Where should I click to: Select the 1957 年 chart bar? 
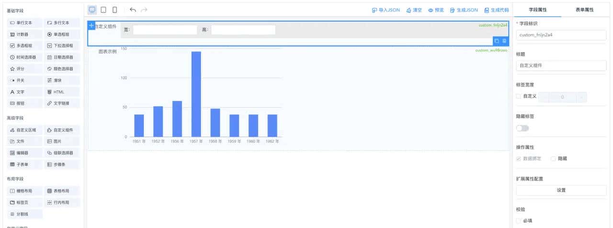click(196, 94)
